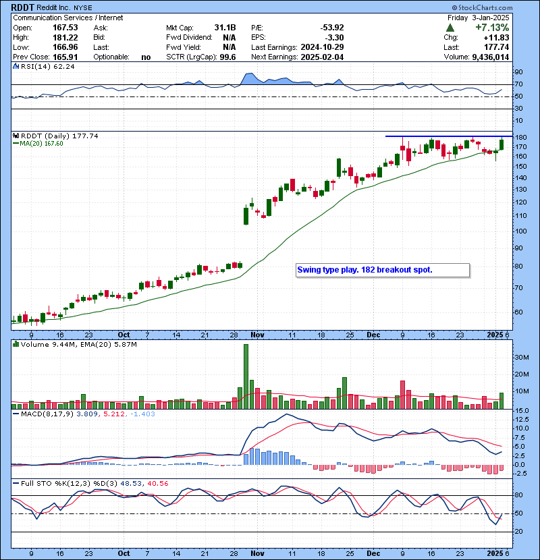540x560 pixels.
Task: Select the Prev Close value 165.91
Action: 65,57
